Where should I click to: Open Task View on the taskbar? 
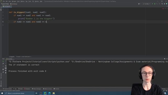coord(36,93)
